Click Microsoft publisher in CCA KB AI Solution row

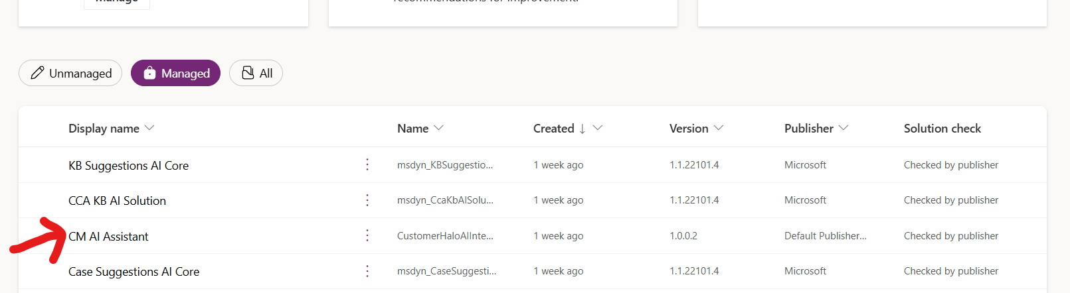805,200
